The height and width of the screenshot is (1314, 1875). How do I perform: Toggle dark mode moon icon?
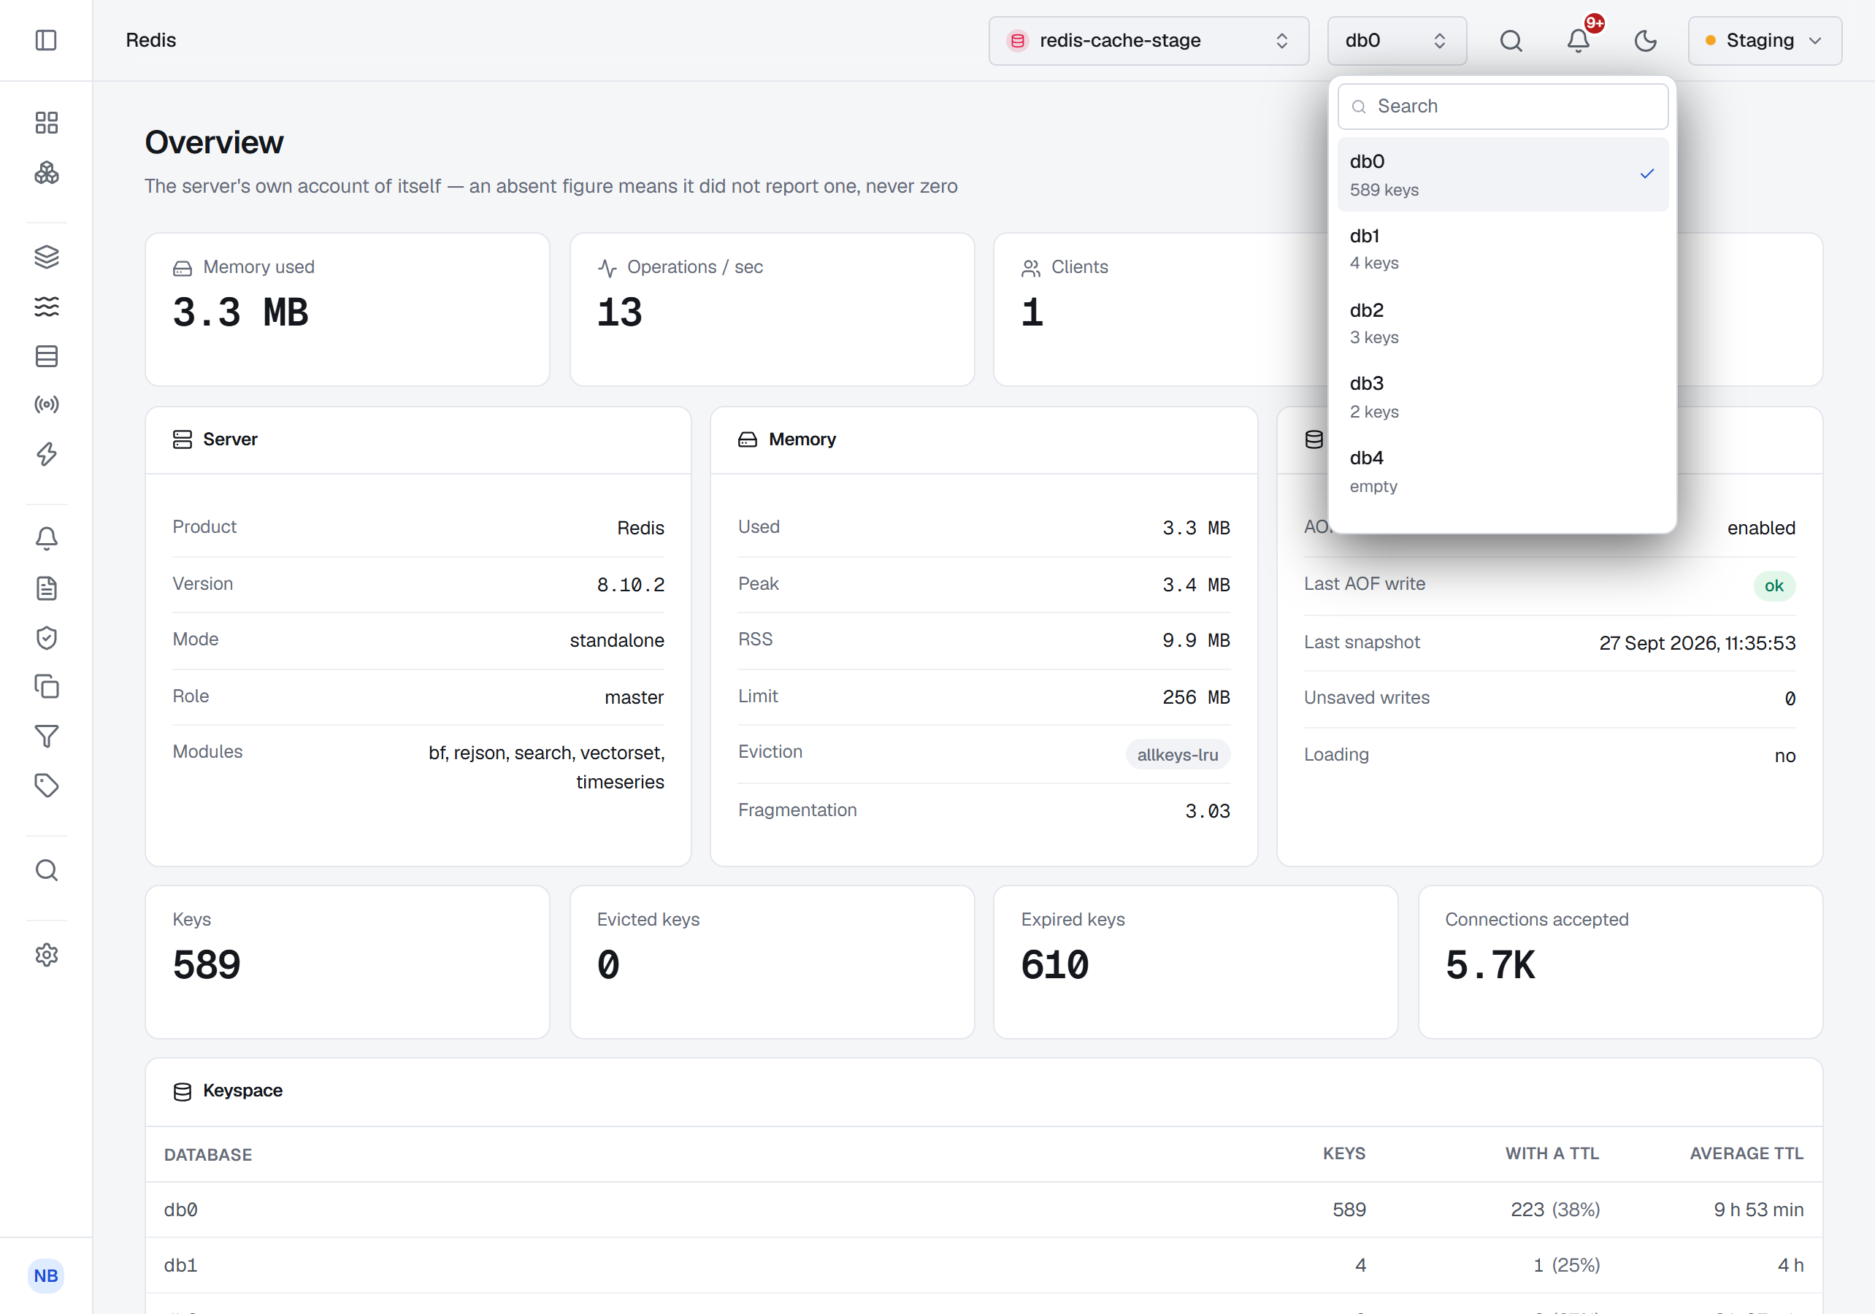pos(1646,41)
